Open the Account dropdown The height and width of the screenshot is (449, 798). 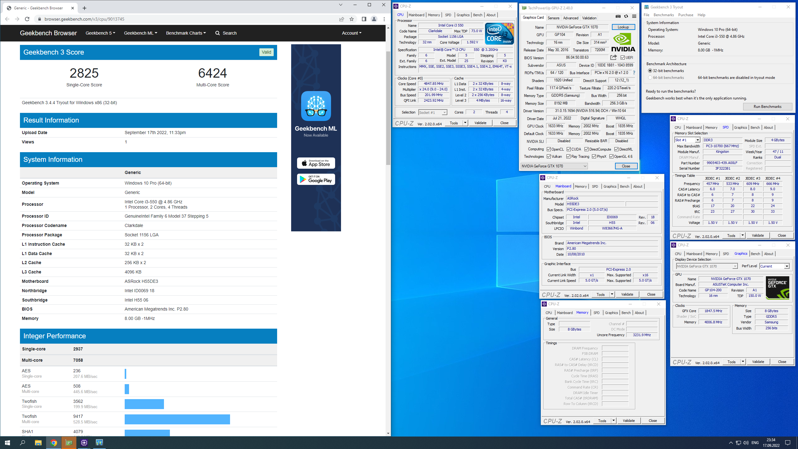pos(352,33)
